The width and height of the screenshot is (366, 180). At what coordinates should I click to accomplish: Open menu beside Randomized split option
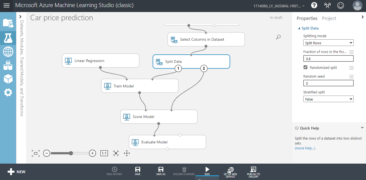click(x=352, y=68)
